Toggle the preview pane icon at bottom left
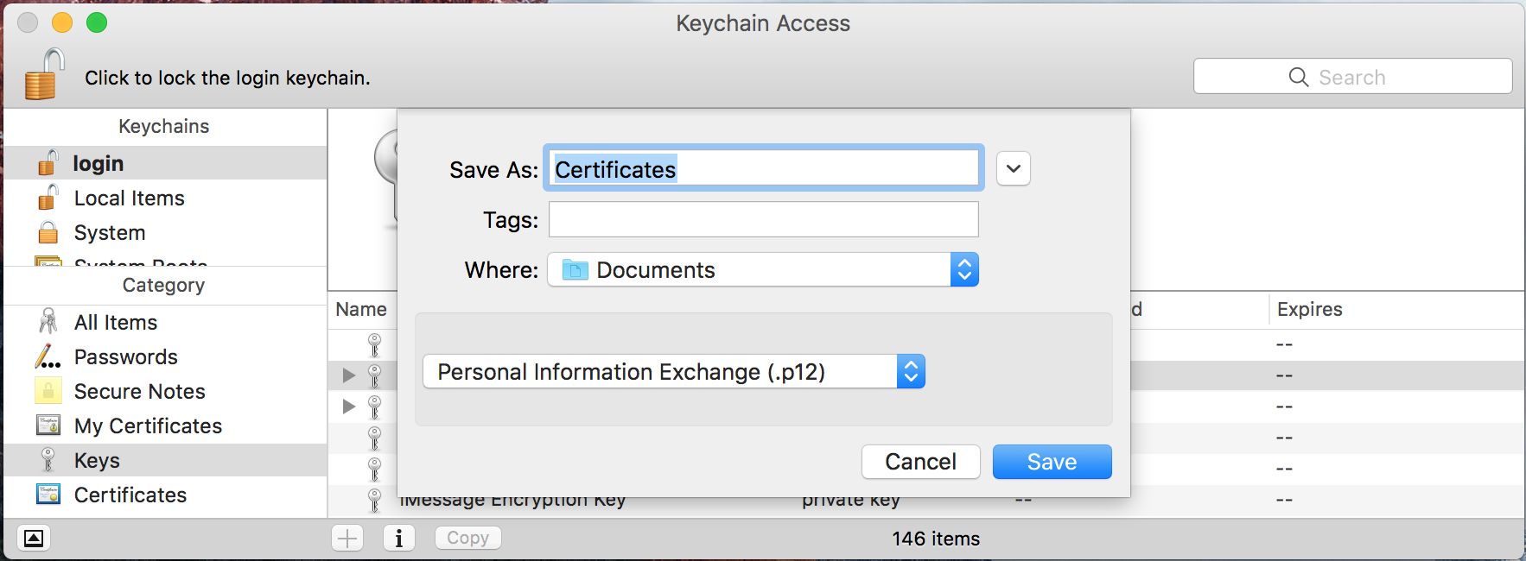 pos(33,539)
